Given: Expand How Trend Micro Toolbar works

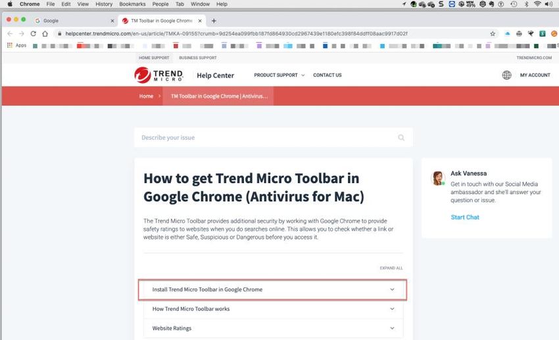Looking at the screenshot, I should pos(274,308).
